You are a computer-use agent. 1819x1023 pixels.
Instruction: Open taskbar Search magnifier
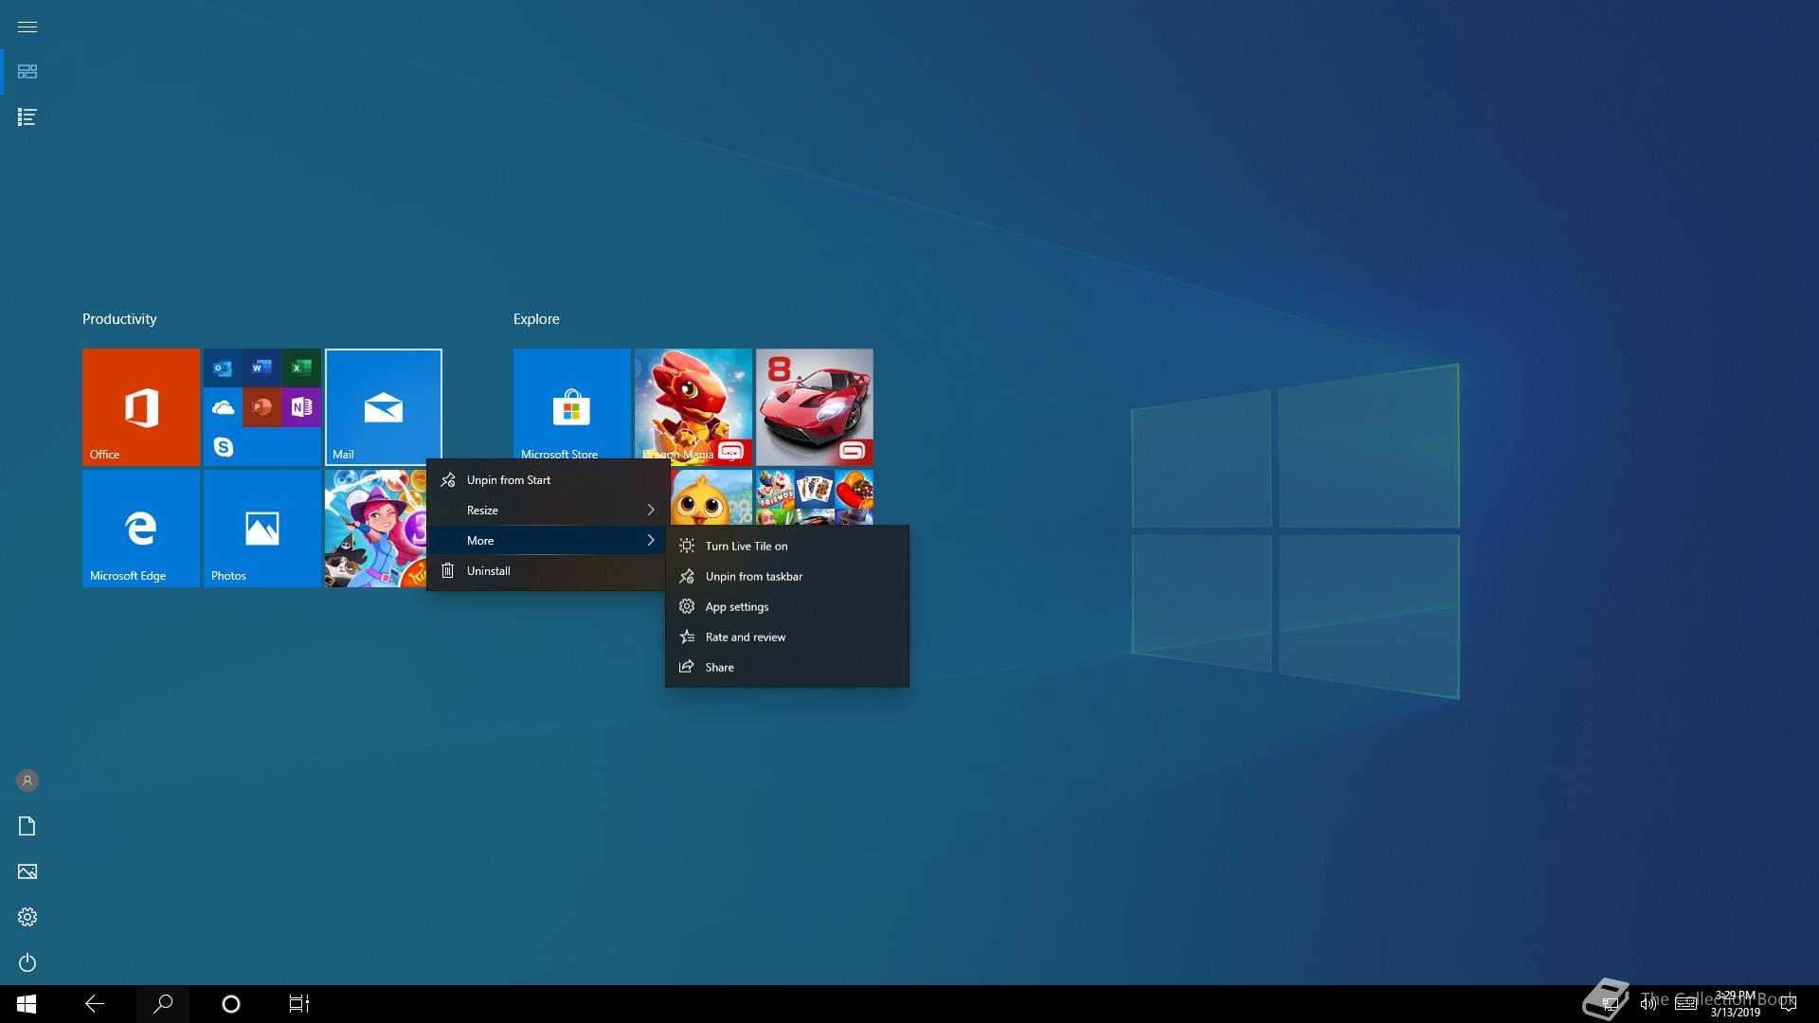(x=163, y=1004)
